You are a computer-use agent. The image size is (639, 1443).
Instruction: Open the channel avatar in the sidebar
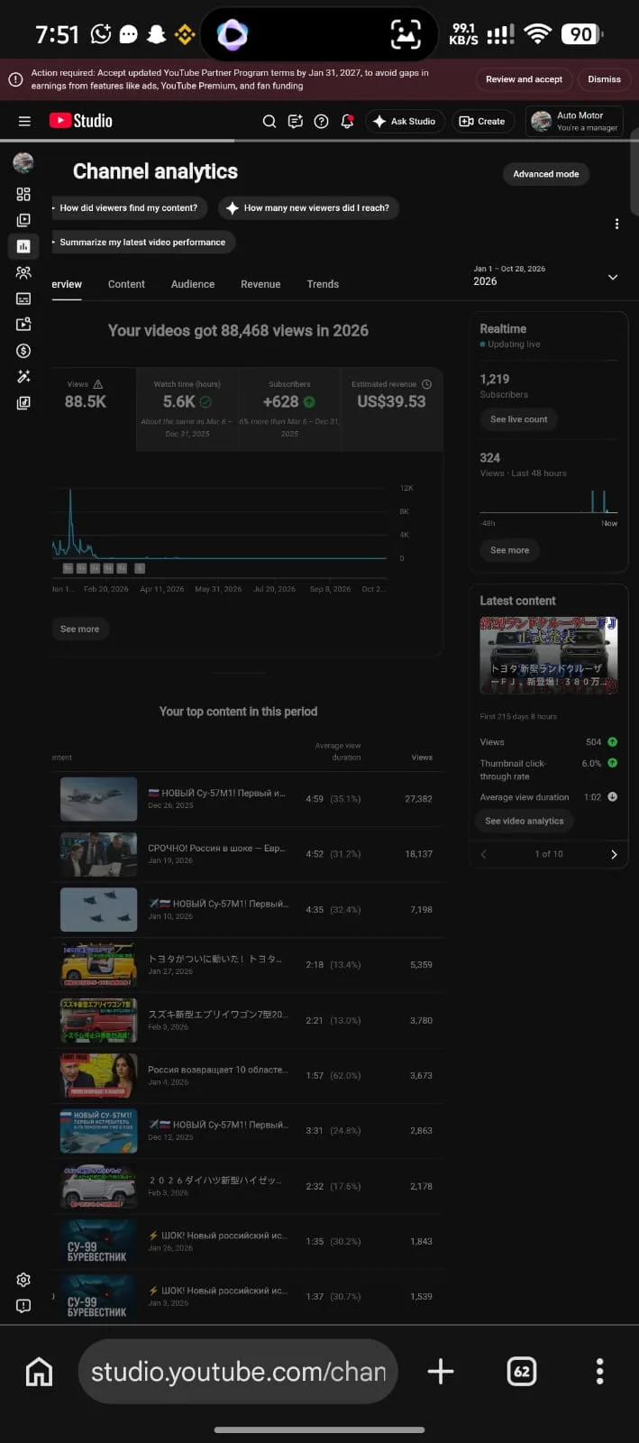(x=23, y=162)
